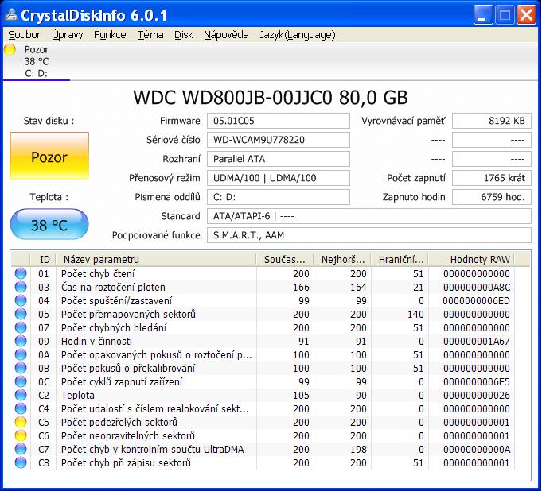Screen dimensions: 542x491
Task: Click threshold value 140 in row 05
Action: point(415,314)
